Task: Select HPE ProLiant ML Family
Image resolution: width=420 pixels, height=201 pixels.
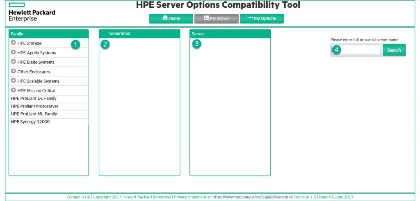Action: [x=49, y=114]
